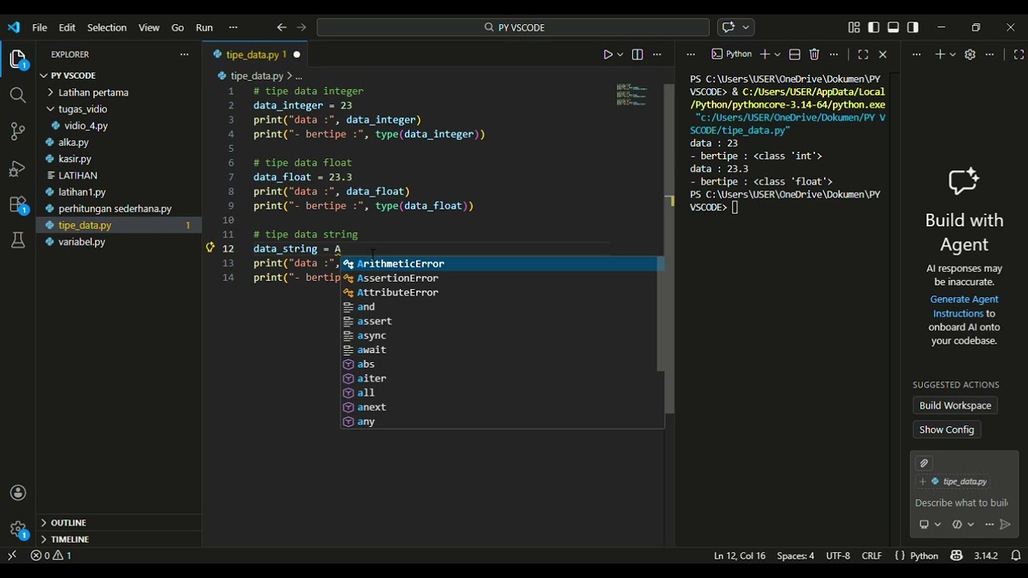Open the Selection menu
The width and height of the screenshot is (1028, 578).
point(107,27)
